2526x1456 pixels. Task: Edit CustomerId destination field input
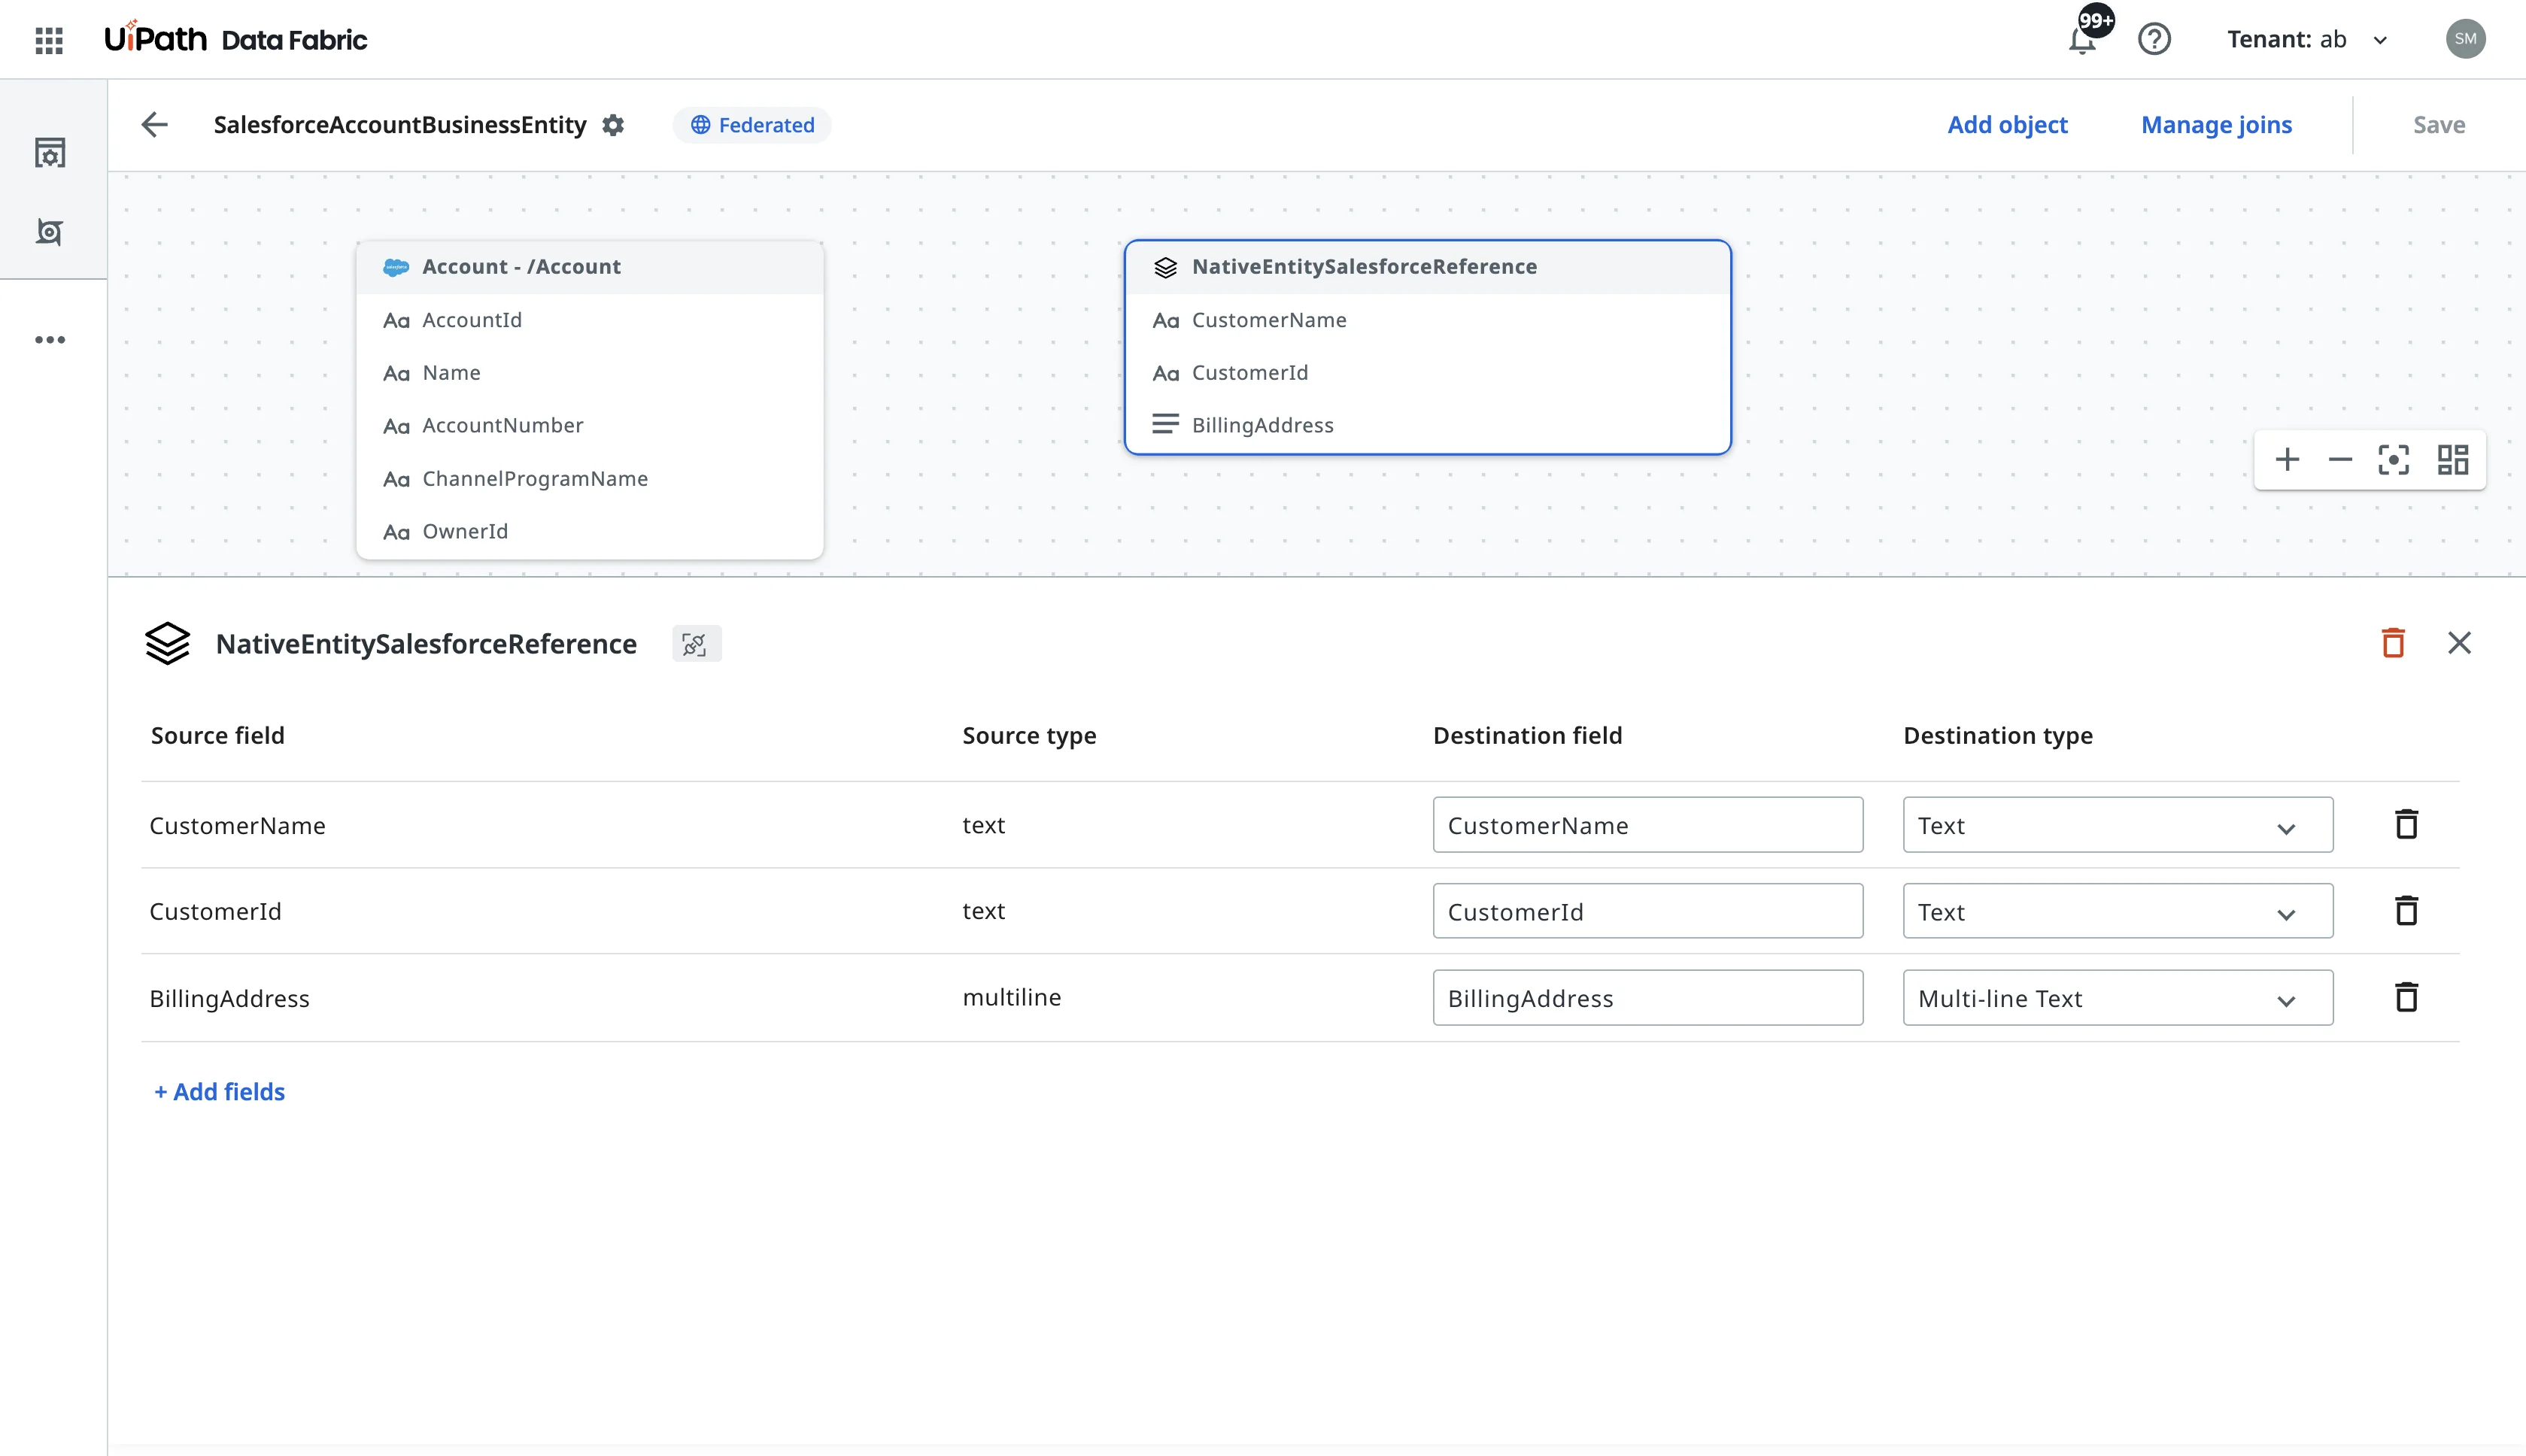click(x=1647, y=911)
